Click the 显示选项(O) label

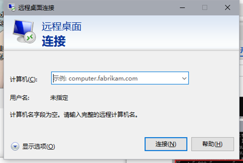click(x=38, y=146)
